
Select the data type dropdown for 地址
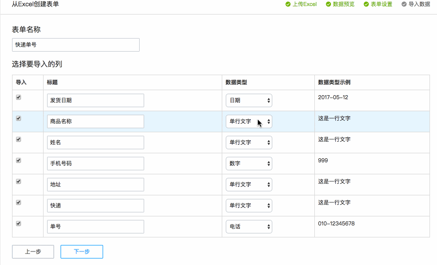pos(249,185)
